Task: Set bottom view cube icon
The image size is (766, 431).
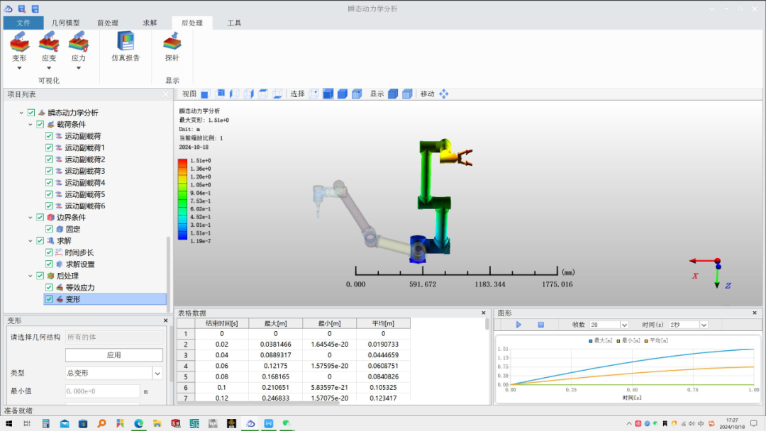Action: click(x=277, y=94)
